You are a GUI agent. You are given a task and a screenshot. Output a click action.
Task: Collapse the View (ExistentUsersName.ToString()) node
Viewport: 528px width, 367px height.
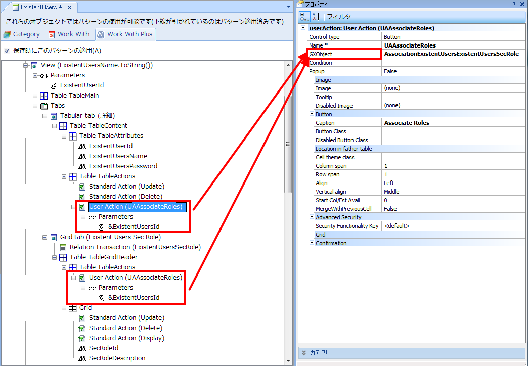click(x=25, y=65)
